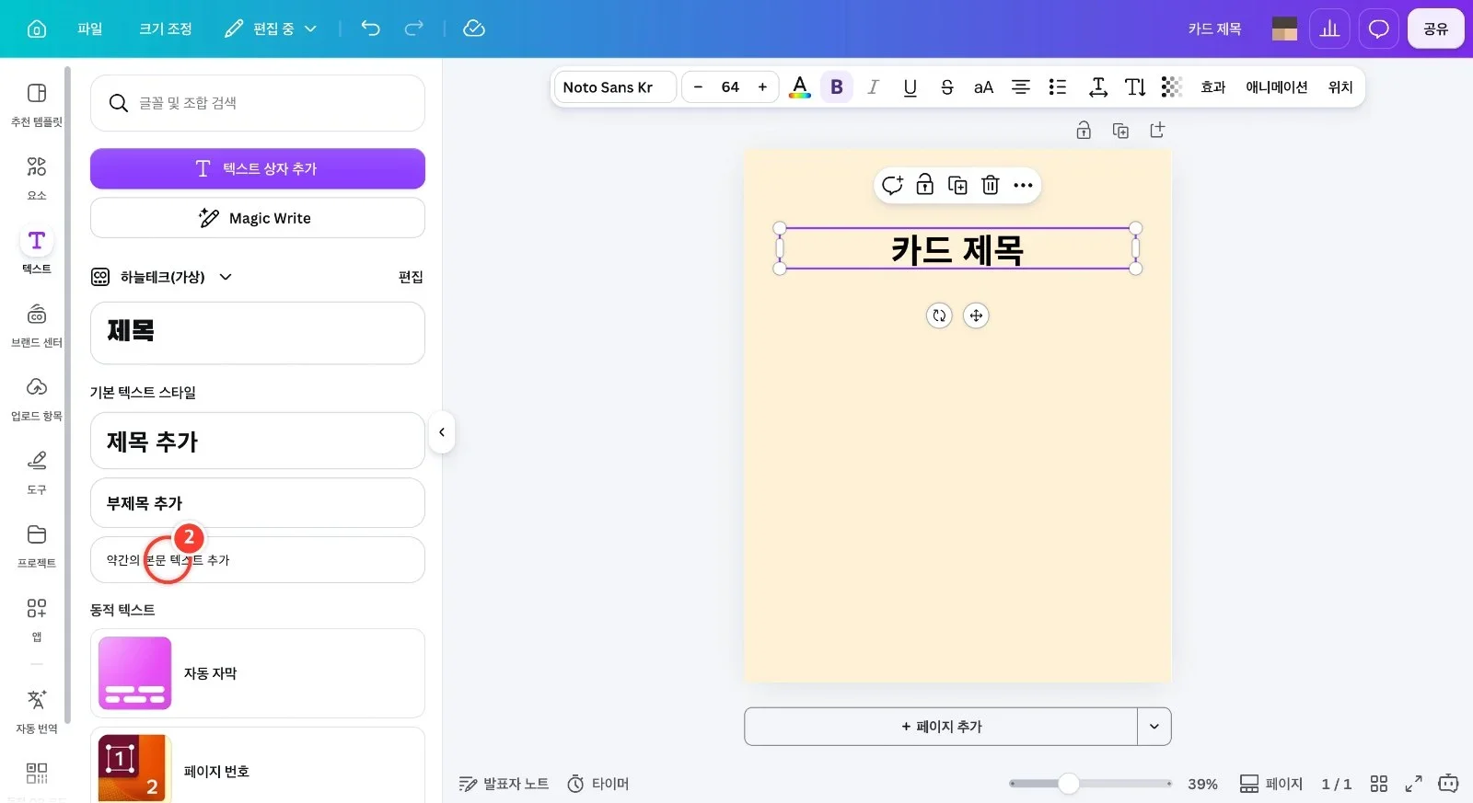The width and height of the screenshot is (1473, 803).
Task: Click 텍스트 상자 추가 button
Action: (x=258, y=168)
